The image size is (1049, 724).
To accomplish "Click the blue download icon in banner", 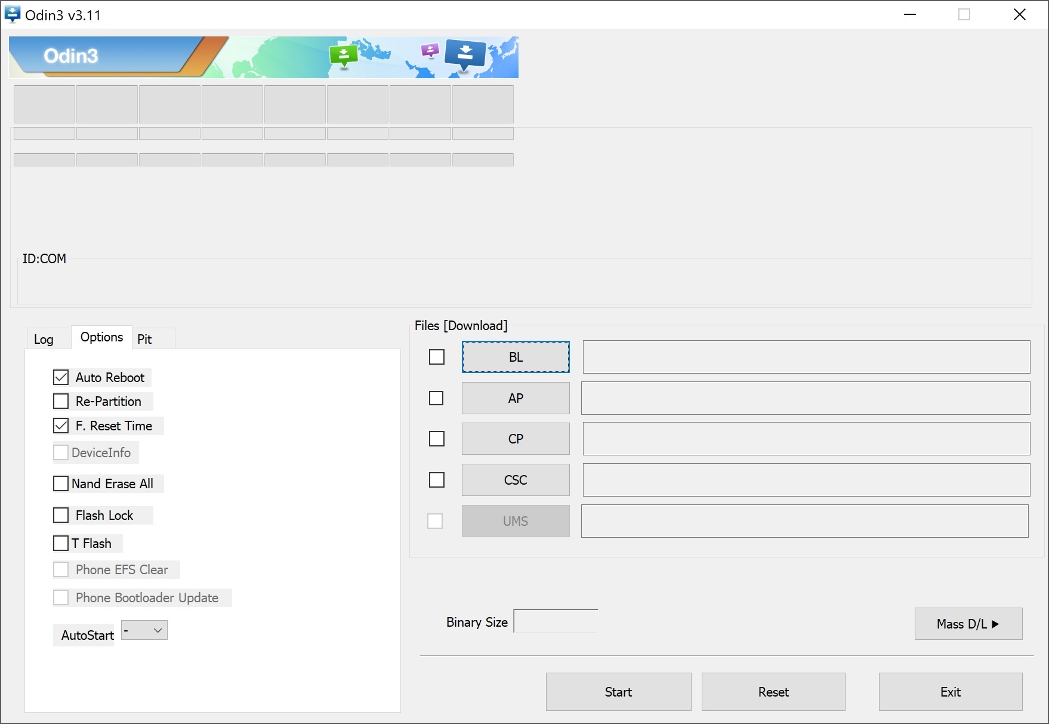I will pyautogui.click(x=465, y=54).
